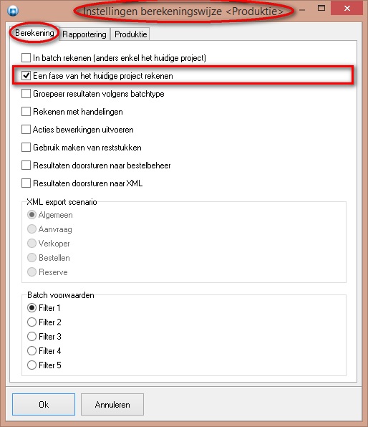368x427 pixels.
Task: Check Acties bewerkingen uitvoeren
Action: coord(26,130)
